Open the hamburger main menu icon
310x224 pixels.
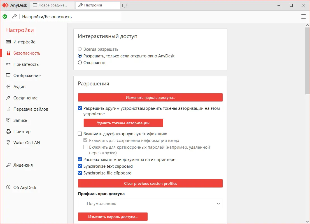click(x=304, y=17)
